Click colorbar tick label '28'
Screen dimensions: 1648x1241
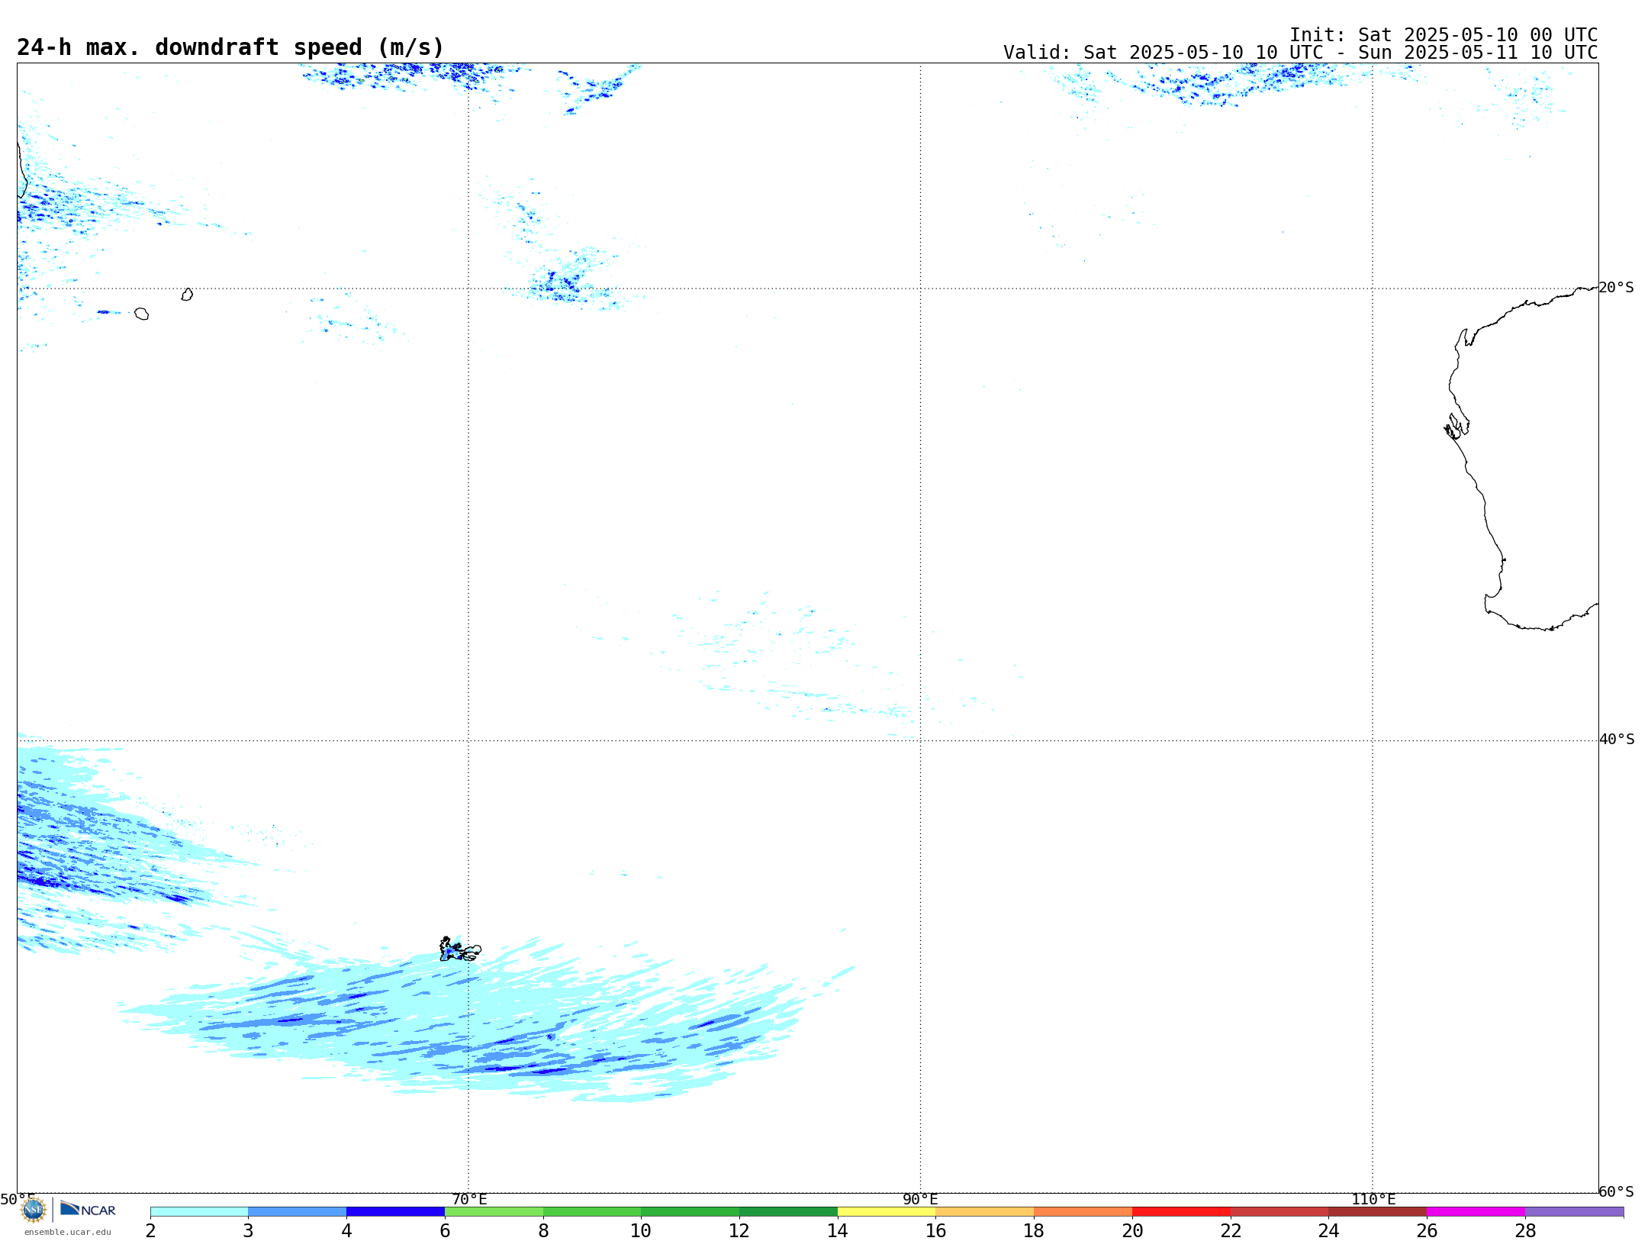pyautogui.click(x=1525, y=1231)
